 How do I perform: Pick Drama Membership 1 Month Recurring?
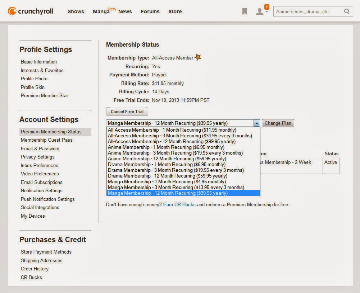click(x=183, y=164)
